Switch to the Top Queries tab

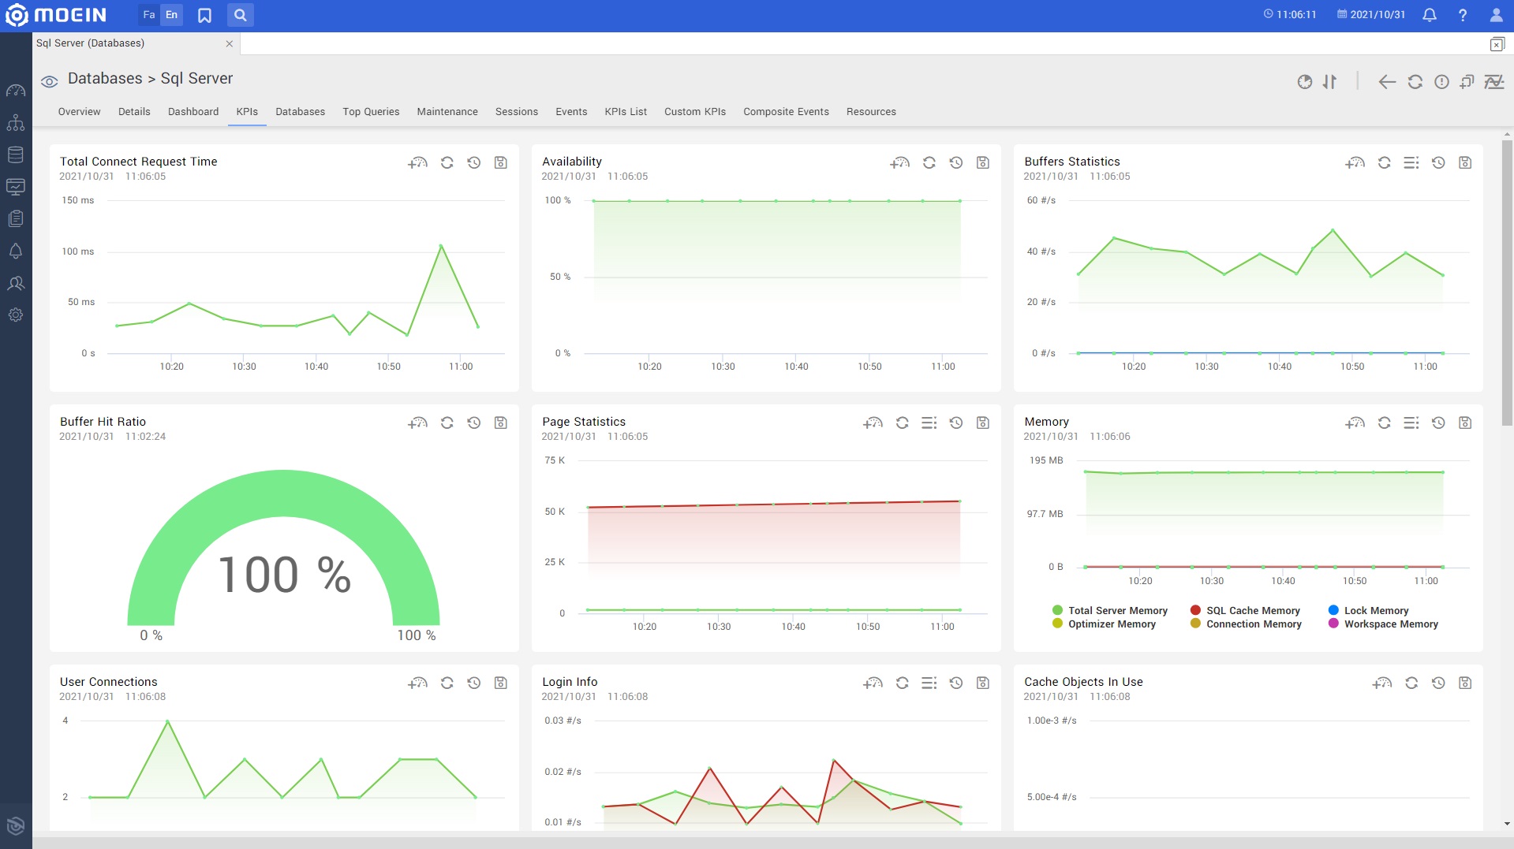[371, 112]
